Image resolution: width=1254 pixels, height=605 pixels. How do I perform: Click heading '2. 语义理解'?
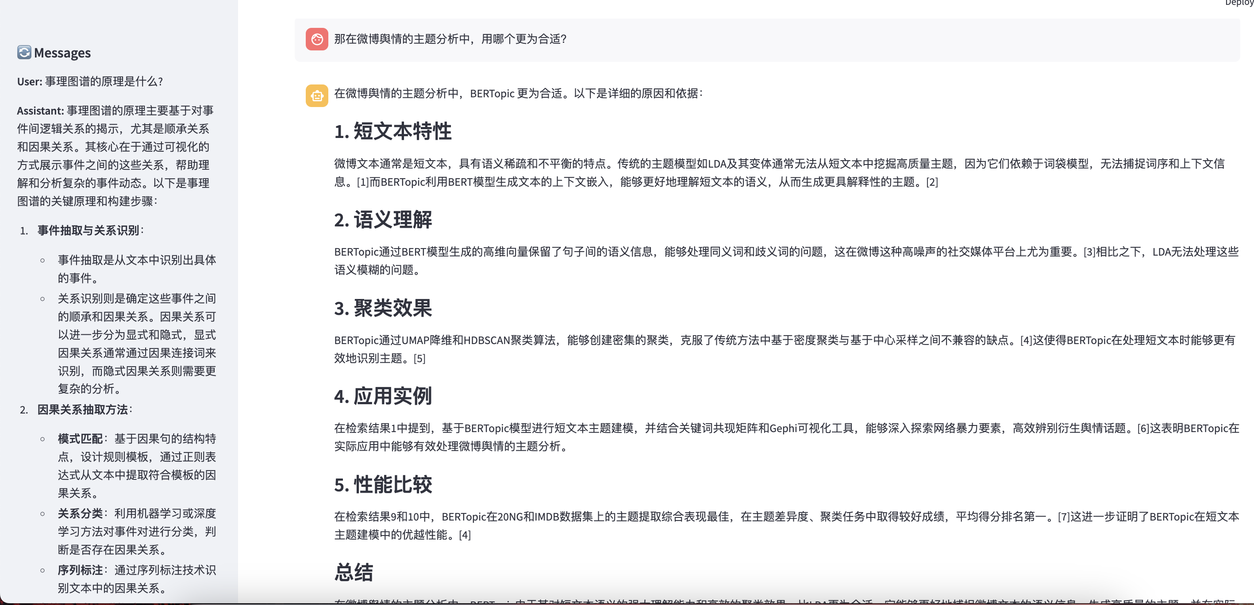[383, 219]
